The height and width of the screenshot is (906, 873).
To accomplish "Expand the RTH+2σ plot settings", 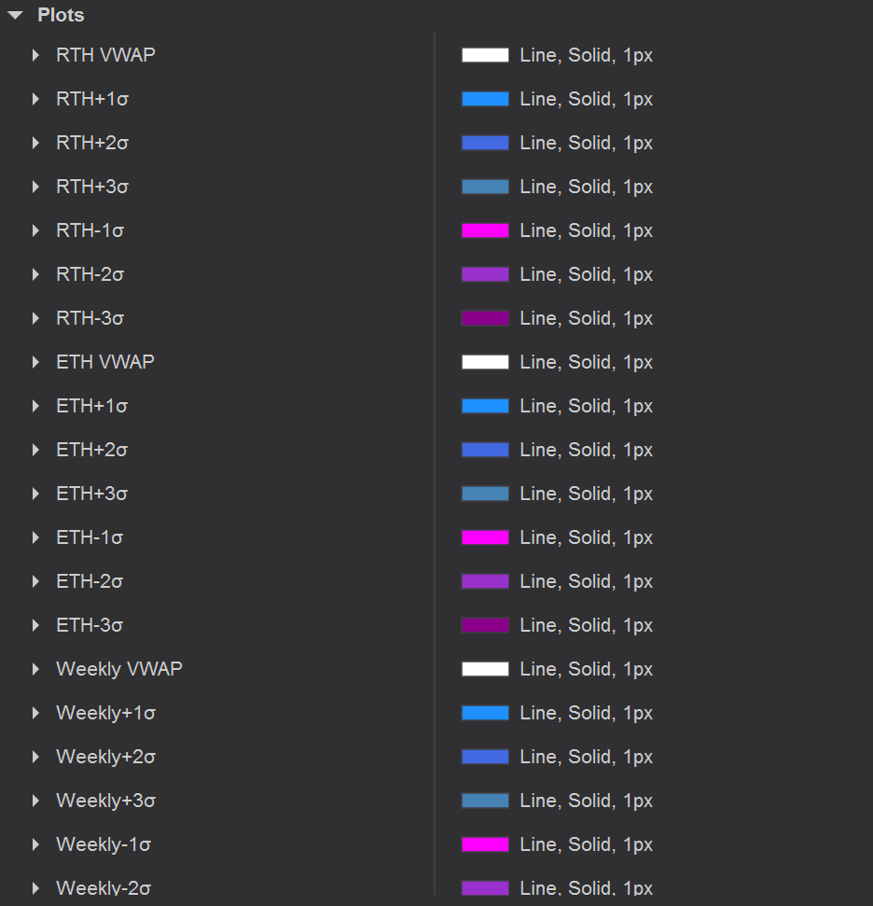I will [36, 143].
